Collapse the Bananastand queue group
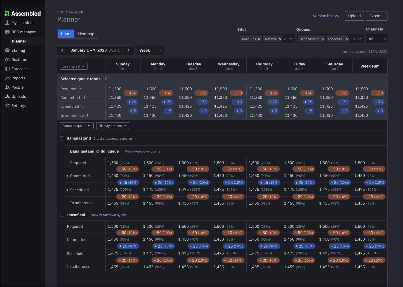This screenshot has width=403, height=287. click(x=62, y=138)
